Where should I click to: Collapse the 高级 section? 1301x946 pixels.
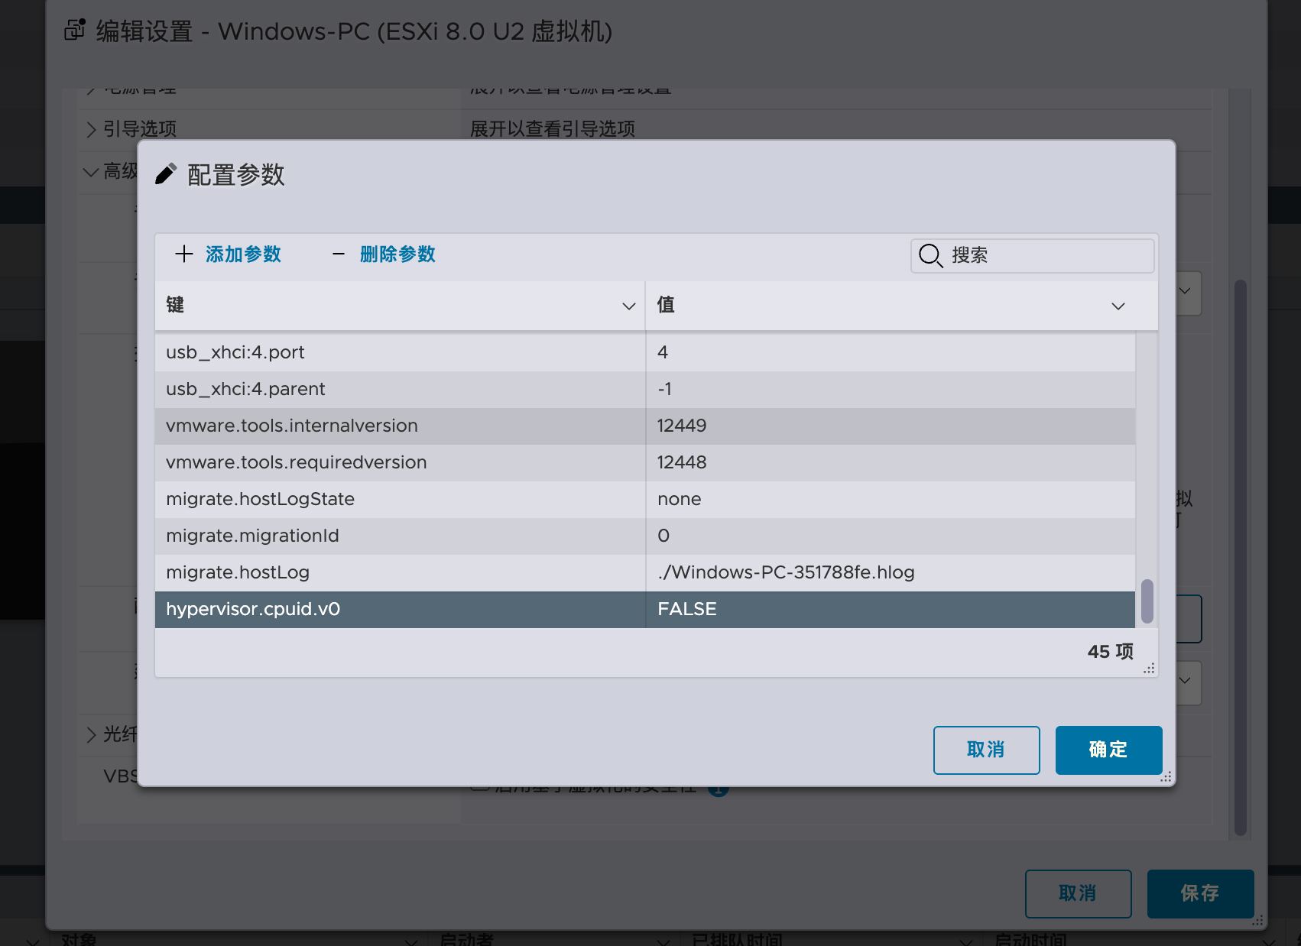[x=91, y=172]
